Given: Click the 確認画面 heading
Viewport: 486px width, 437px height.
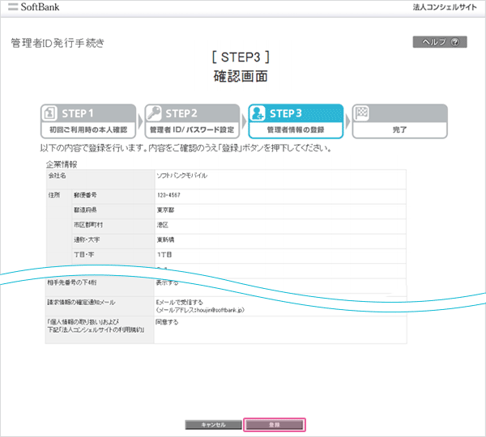Looking at the screenshot, I should [241, 76].
